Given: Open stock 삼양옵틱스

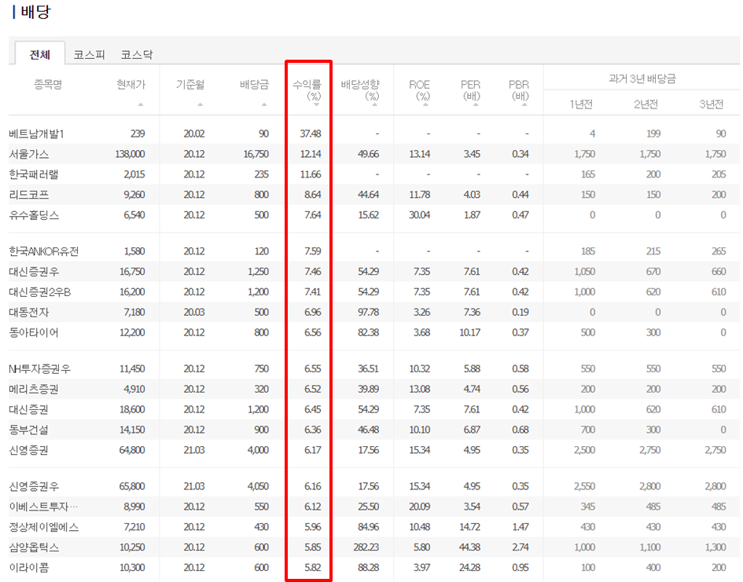Looking at the screenshot, I should pos(34,547).
